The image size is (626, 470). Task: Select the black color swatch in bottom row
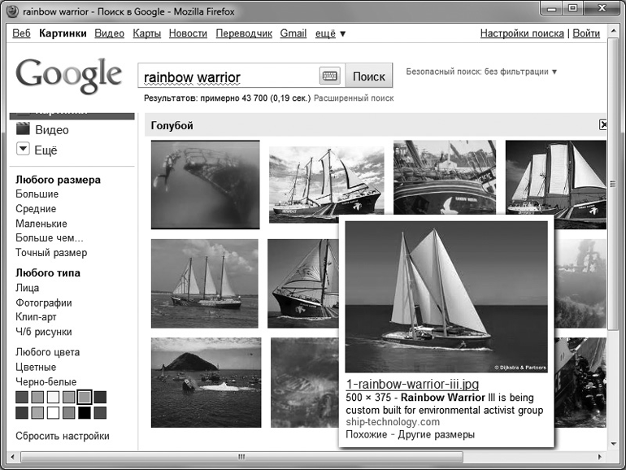pos(84,413)
